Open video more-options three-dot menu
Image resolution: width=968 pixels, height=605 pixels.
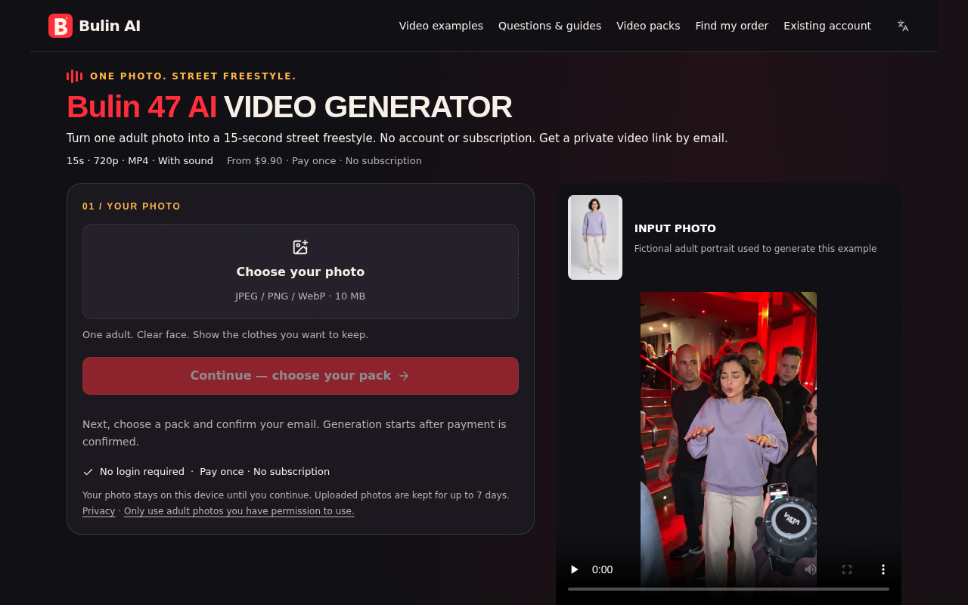(x=883, y=569)
